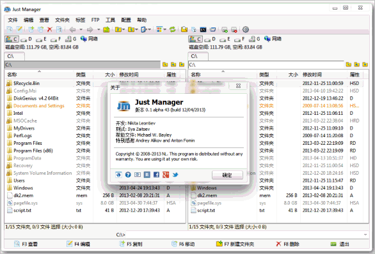Screen dimensions: 375x254
Task: Click blue help question icon in About dialog
Action: pyautogui.click(x=128, y=175)
